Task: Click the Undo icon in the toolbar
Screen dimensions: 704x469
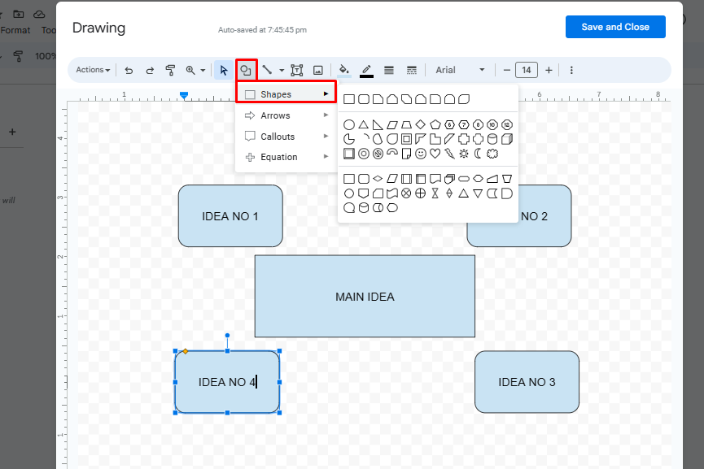Action: point(129,71)
